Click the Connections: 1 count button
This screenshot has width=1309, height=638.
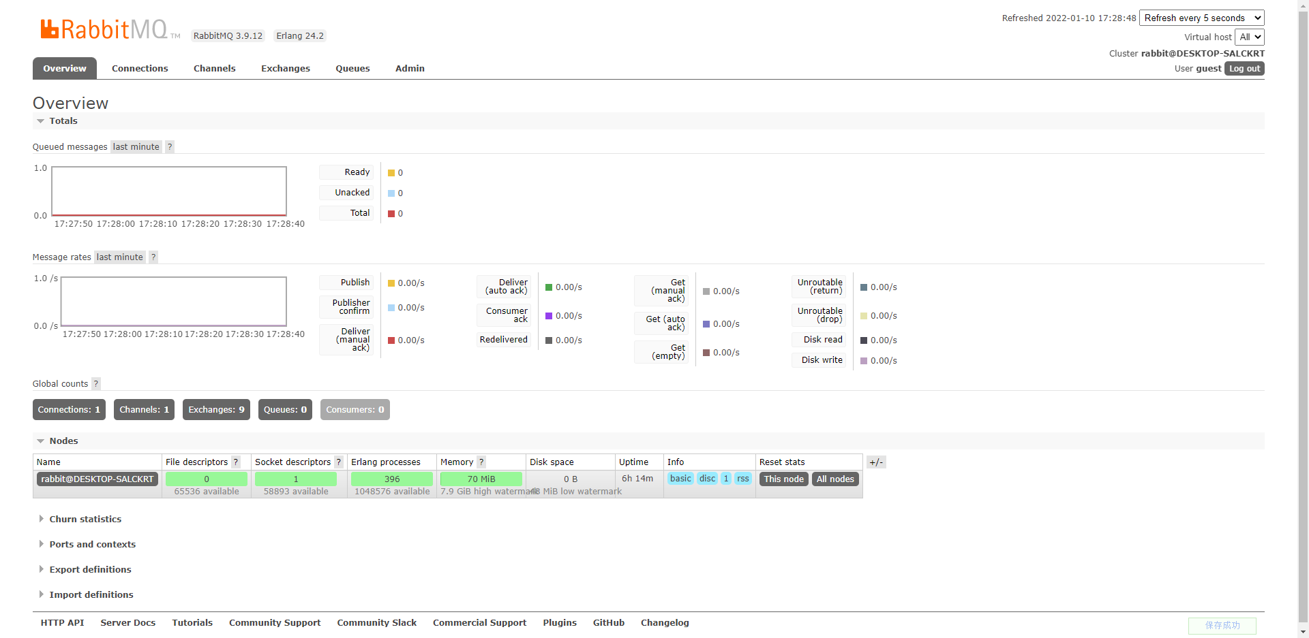[x=69, y=409]
